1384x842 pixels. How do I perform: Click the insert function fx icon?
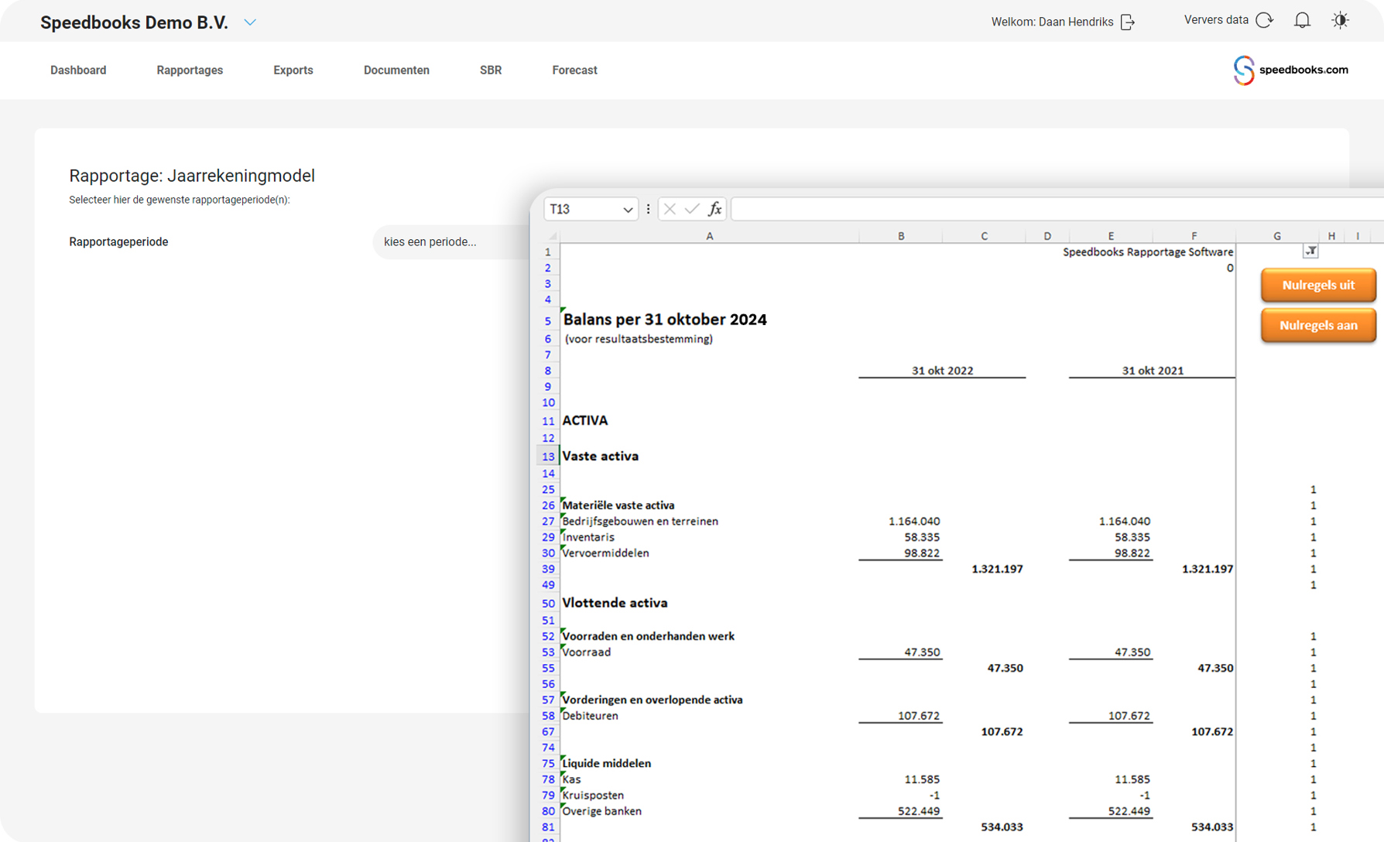714,209
